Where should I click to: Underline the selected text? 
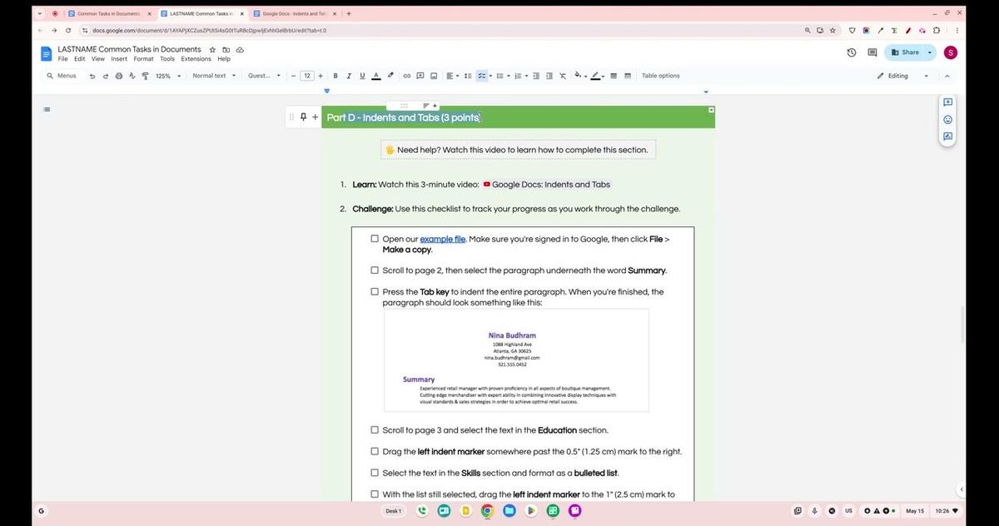[362, 76]
